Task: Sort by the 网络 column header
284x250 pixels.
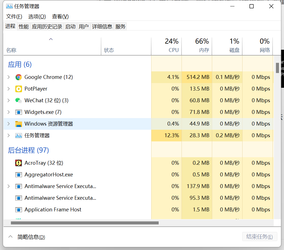Action: (x=258, y=46)
